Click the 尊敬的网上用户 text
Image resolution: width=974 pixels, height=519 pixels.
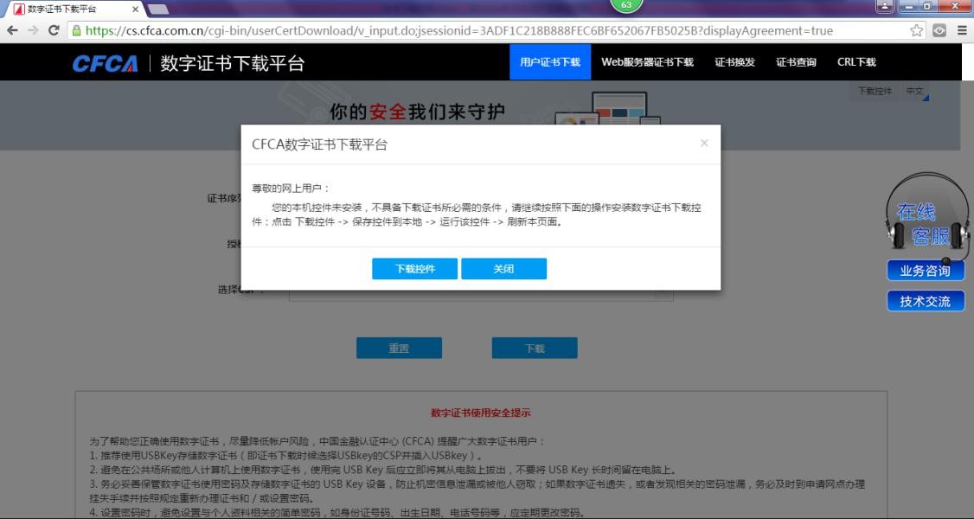[x=292, y=188]
